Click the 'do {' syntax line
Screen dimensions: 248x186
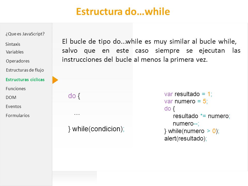[74, 96]
